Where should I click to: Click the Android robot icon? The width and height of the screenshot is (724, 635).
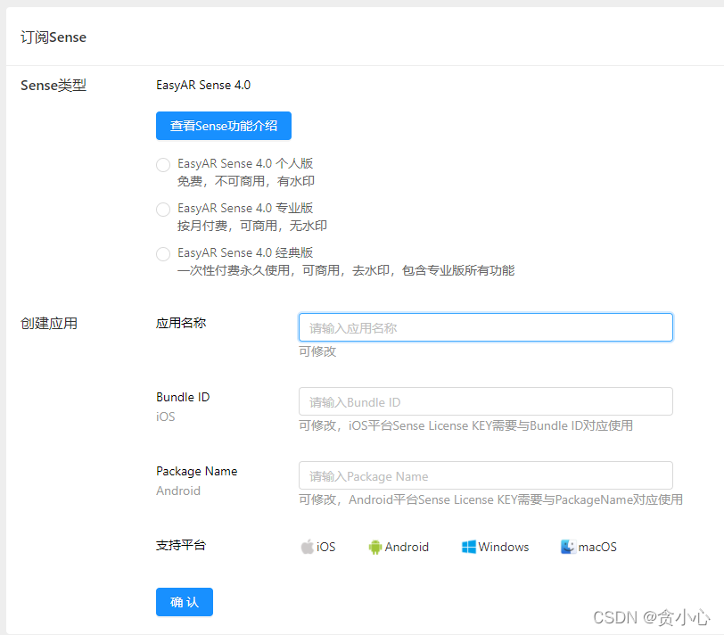point(374,548)
